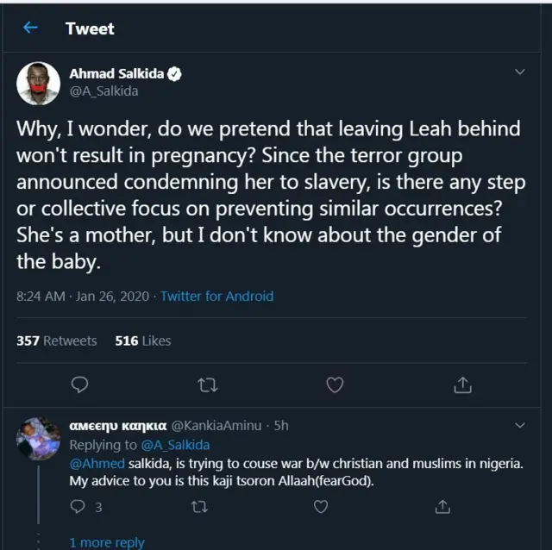Like KankiaAminu's reply
The height and width of the screenshot is (550, 552).
321,508
